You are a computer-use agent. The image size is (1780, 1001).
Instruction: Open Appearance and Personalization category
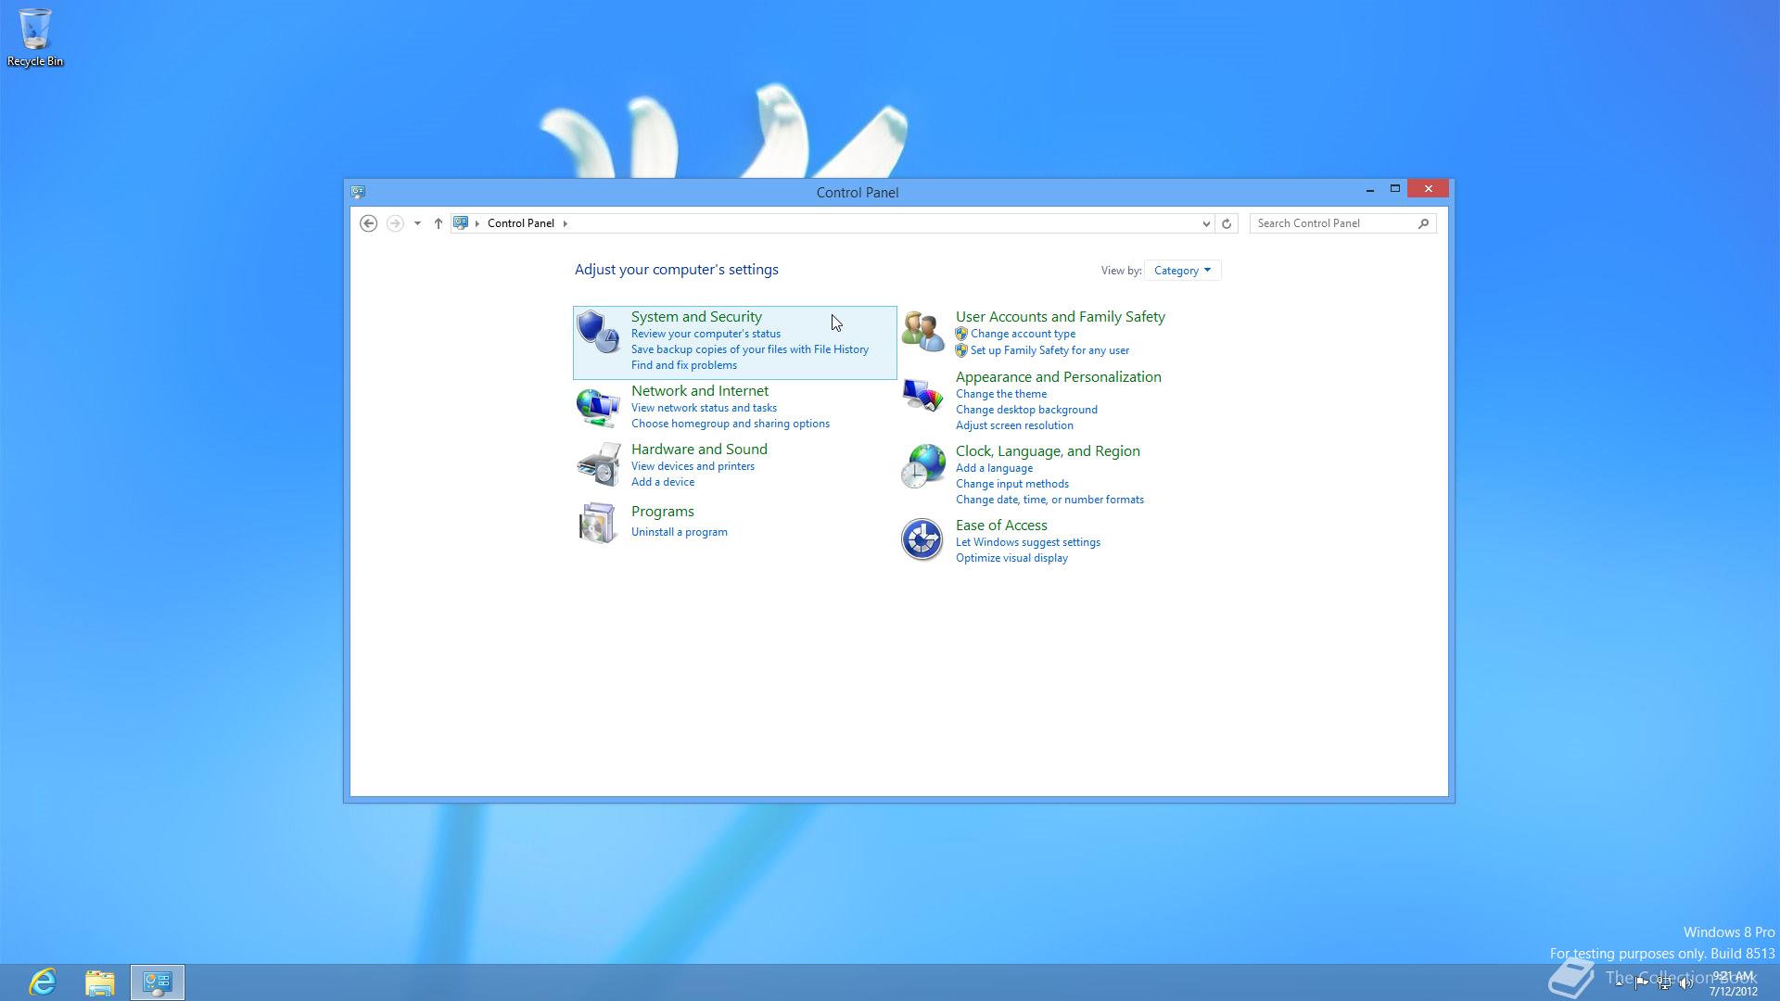coord(1059,377)
